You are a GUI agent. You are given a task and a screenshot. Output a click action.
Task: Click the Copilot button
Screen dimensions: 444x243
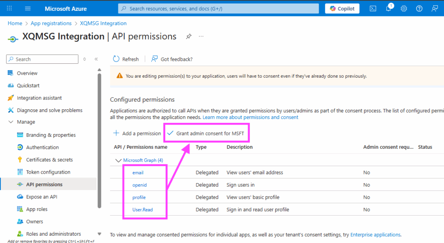point(342,9)
